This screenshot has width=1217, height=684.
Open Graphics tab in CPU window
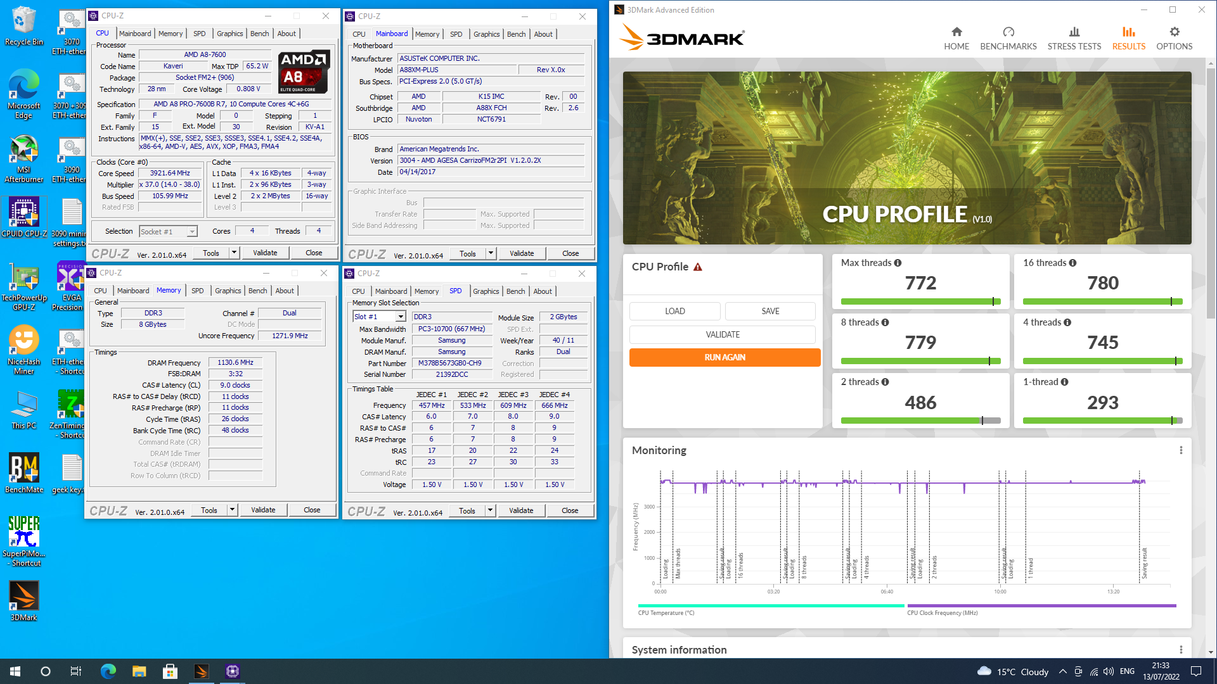[x=230, y=34]
